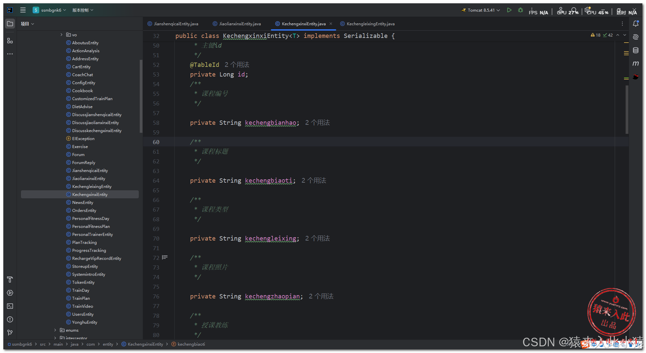Select RechargeVipRecordEntity in tree

pyautogui.click(x=97, y=258)
